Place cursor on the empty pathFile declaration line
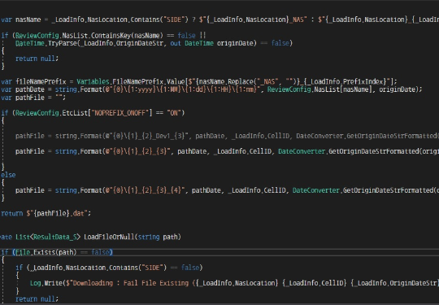This screenshot has height=305, width=439. click(33, 98)
